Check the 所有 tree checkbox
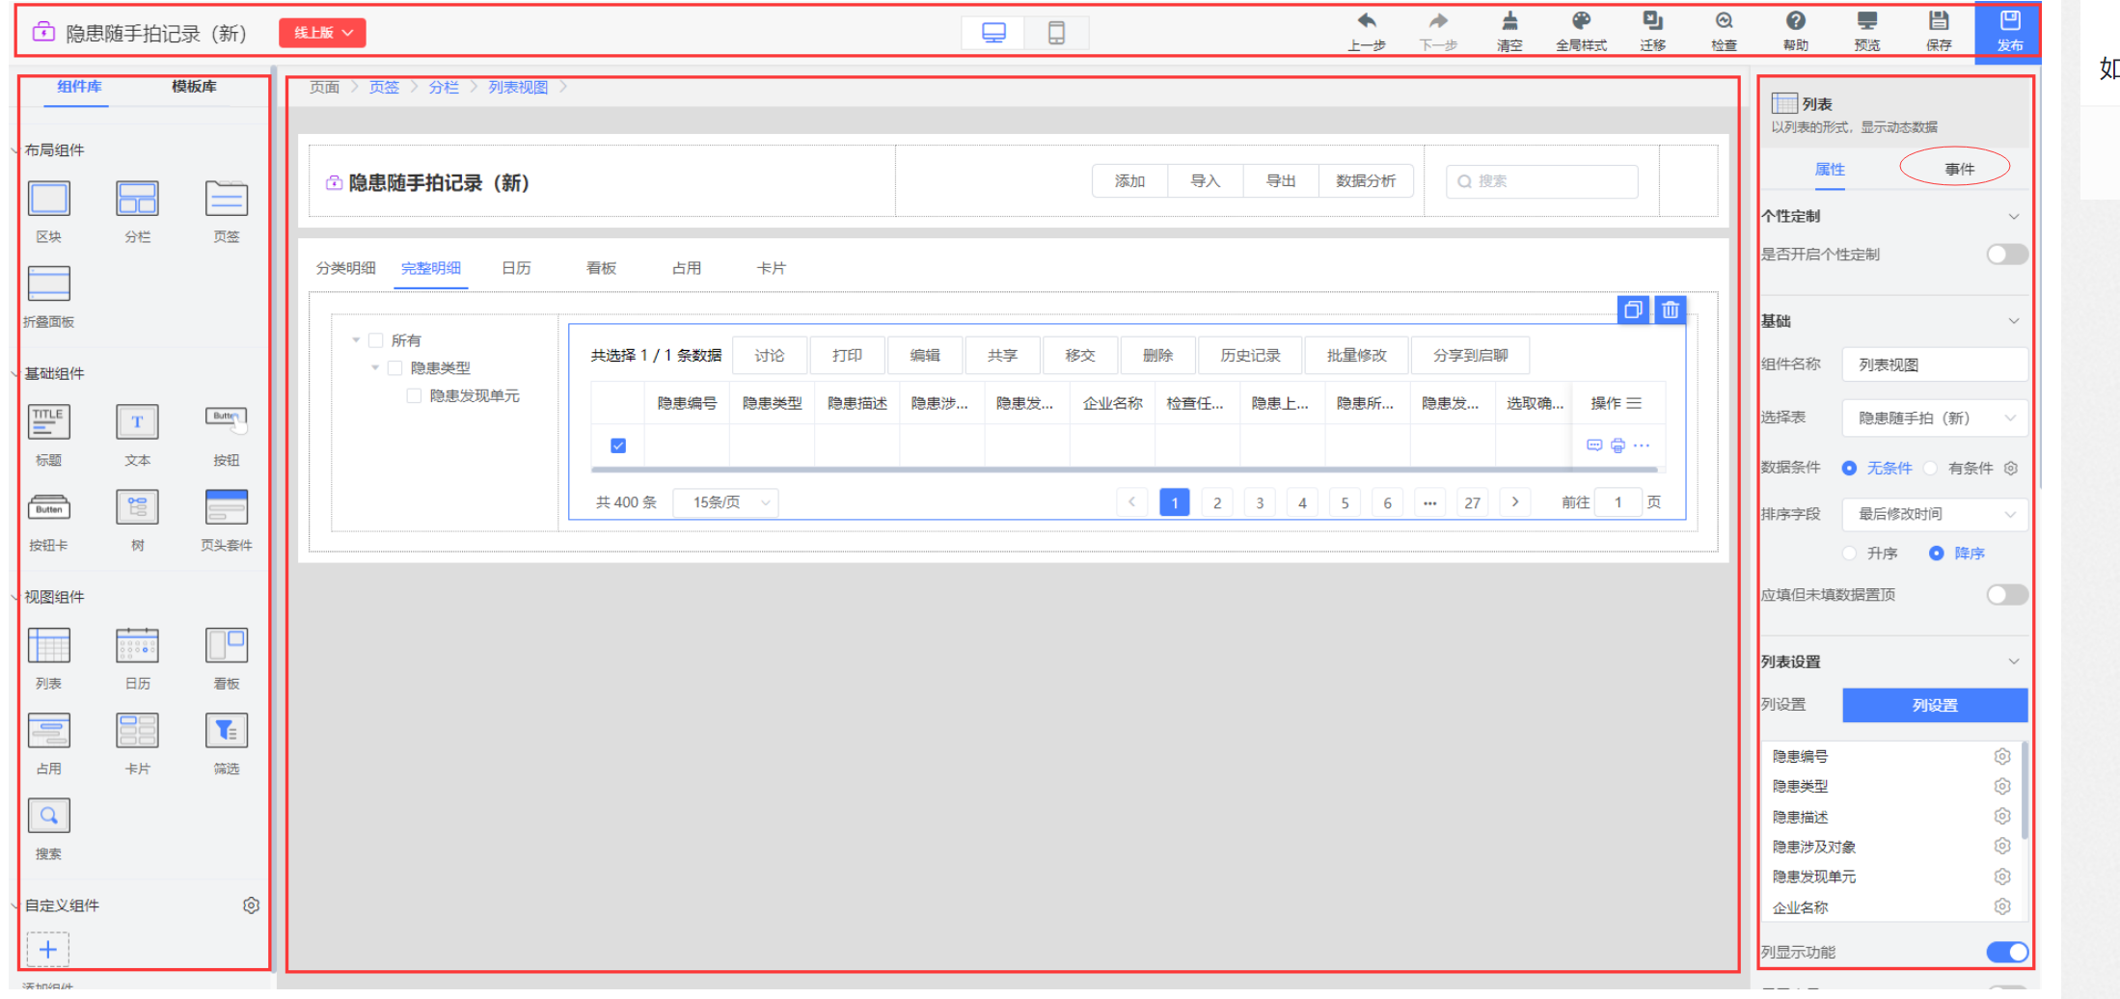Viewport: 2120px width, 999px height. pyautogui.click(x=376, y=340)
